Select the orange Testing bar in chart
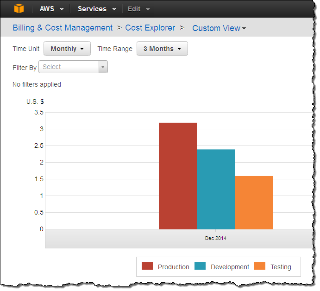 click(x=254, y=202)
